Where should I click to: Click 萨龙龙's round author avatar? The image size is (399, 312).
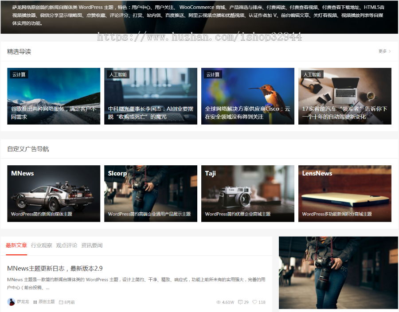pyautogui.click(x=11, y=302)
